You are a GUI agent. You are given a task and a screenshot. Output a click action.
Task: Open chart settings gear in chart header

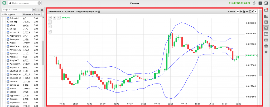(x=240, y=12)
